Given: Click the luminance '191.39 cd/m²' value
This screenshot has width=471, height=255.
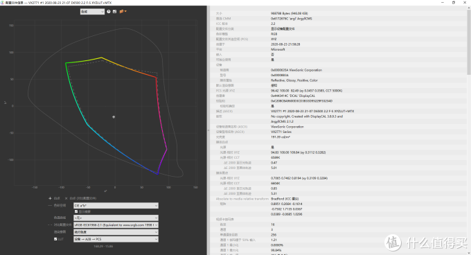Looking at the screenshot, I should coord(281,137).
